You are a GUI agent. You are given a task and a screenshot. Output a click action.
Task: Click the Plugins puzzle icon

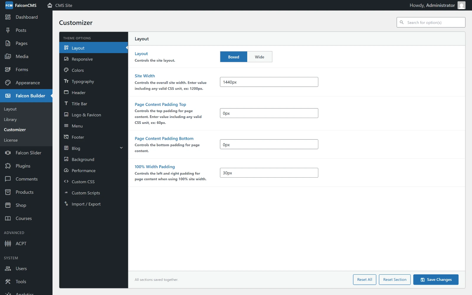tap(8, 166)
